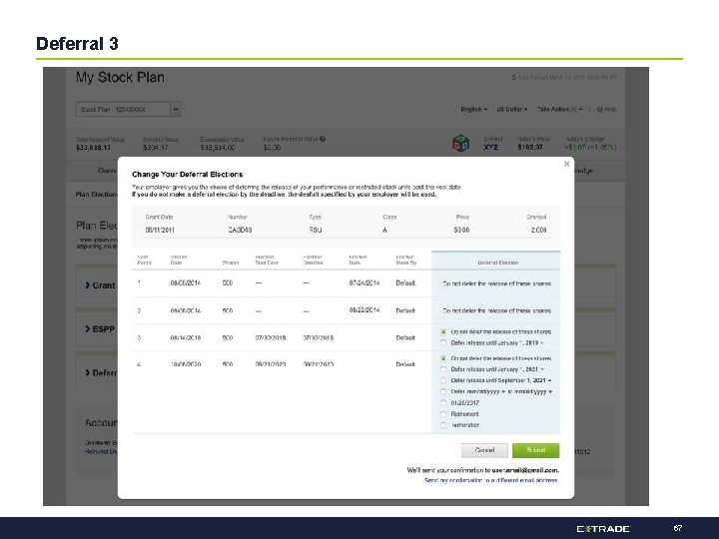
Task: Click vesting date 08/06/2014 in row 1
Action: 186,283
